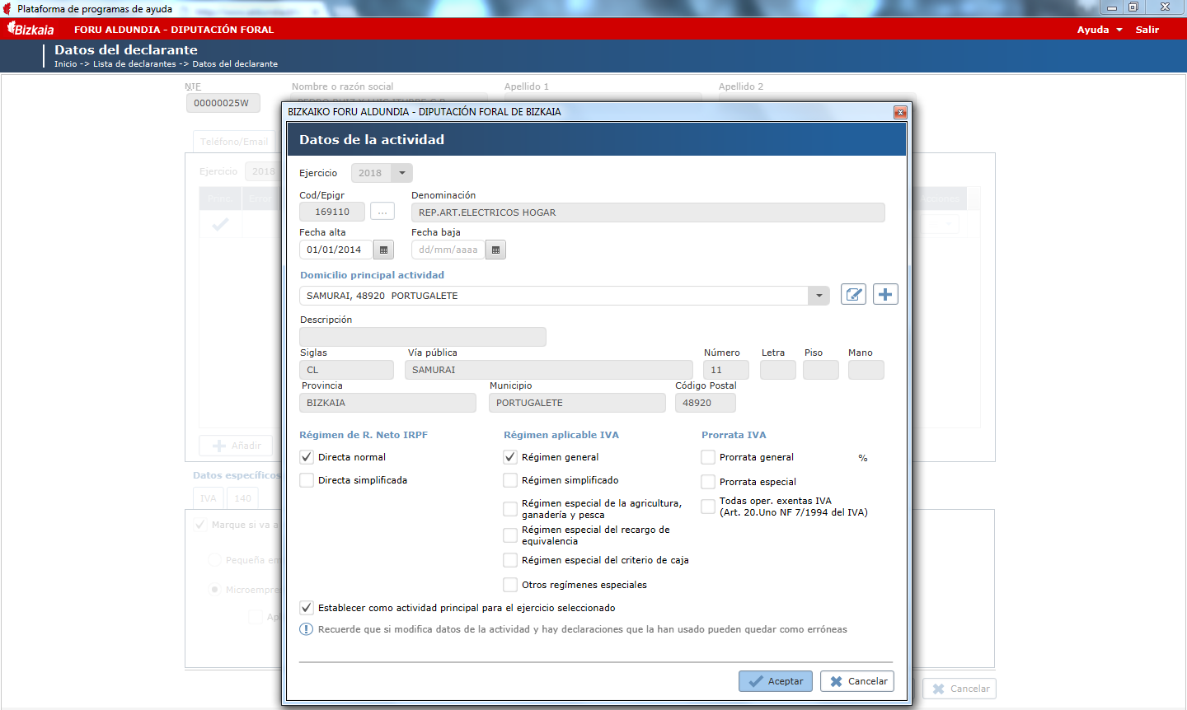Edit the selected activity address
1187x710 pixels.
pyautogui.click(x=853, y=294)
